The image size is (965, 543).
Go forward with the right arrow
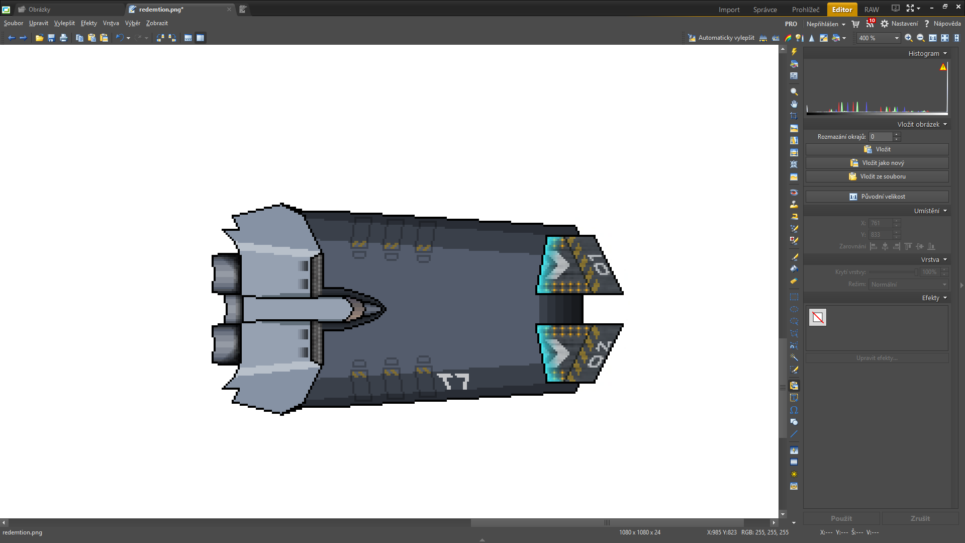(x=23, y=38)
